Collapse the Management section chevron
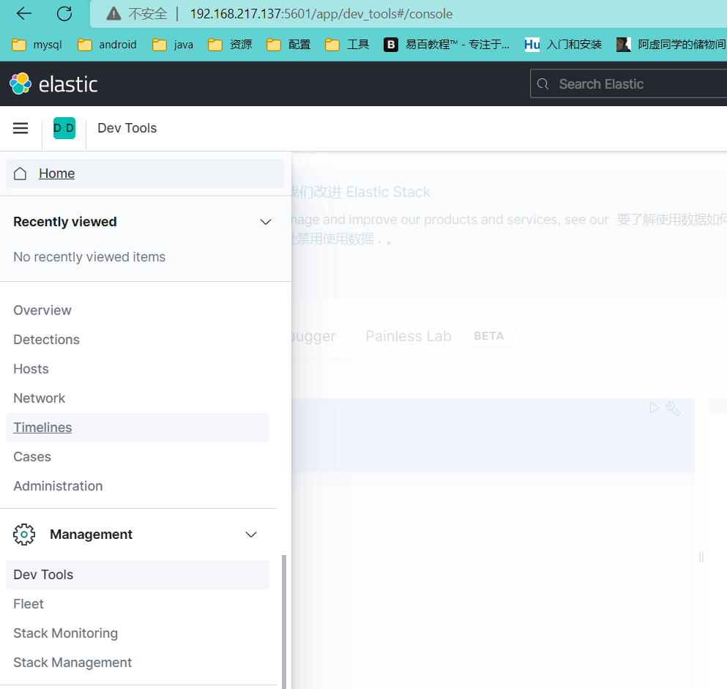The height and width of the screenshot is (689, 727). pos(251,534)
